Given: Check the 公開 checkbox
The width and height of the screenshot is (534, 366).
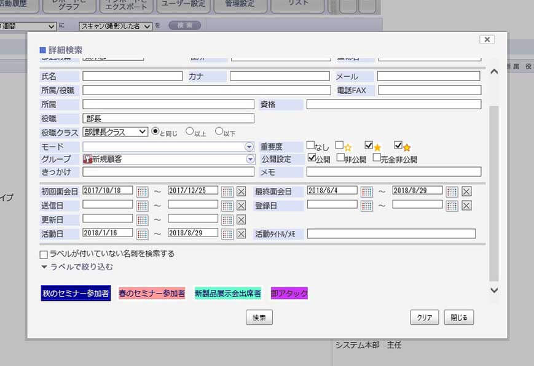Looking at the screenshot, I should [312, 158].
